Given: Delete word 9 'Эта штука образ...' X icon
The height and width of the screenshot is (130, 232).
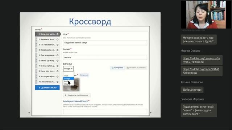Looking at the screenshot, I should tap(57, 77).
